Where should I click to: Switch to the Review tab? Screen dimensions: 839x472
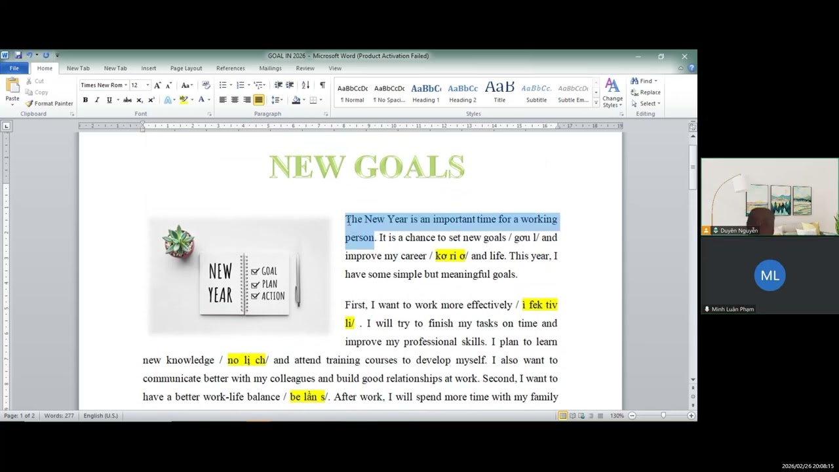coord(305,68)
